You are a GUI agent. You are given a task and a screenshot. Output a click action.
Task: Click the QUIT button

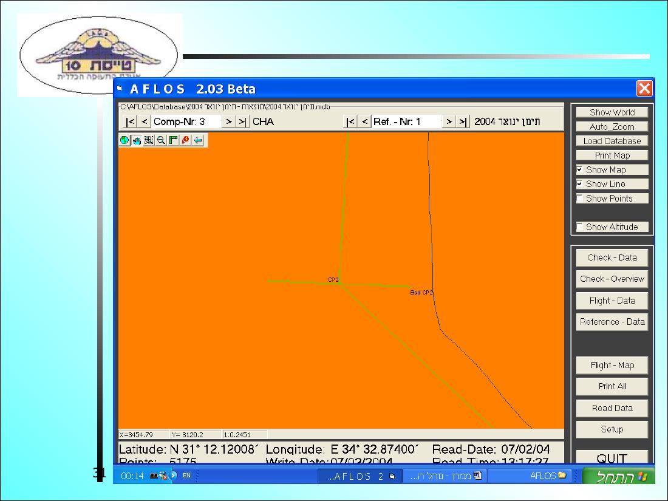[x=612, y=457]
